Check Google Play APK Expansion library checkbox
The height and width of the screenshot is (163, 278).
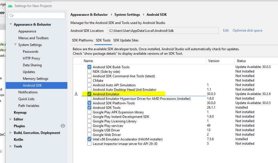[89, 112]
